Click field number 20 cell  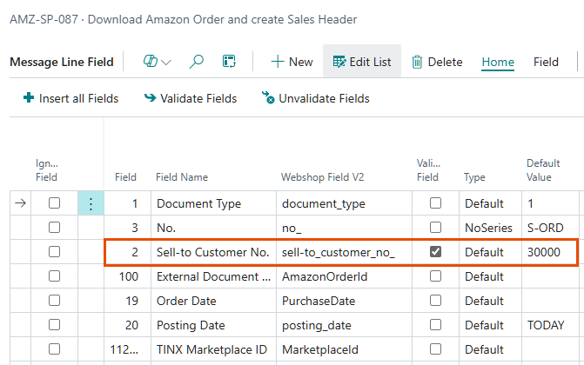point(127,325)
